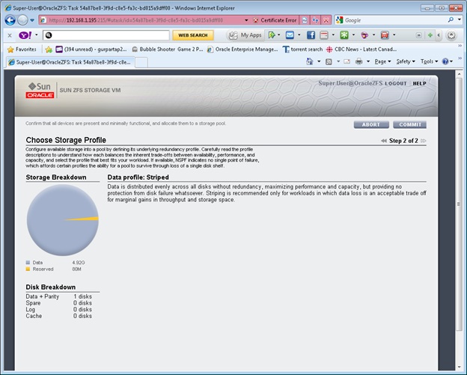Click the Certificate Error warning

point(275,20)
